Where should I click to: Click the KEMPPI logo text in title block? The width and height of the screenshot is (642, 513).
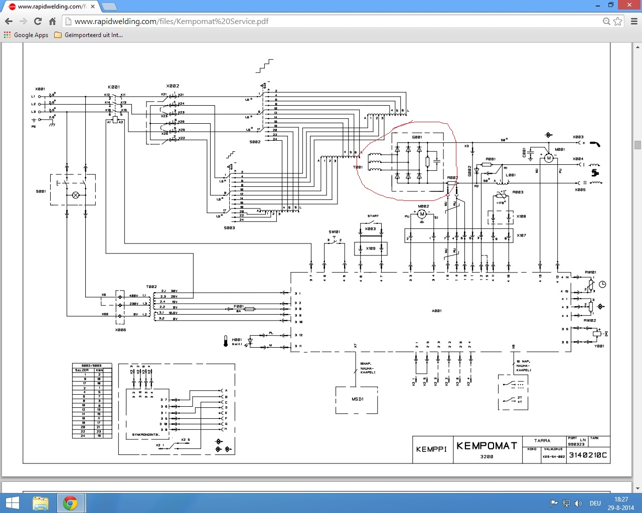click(x=431, y=449)
